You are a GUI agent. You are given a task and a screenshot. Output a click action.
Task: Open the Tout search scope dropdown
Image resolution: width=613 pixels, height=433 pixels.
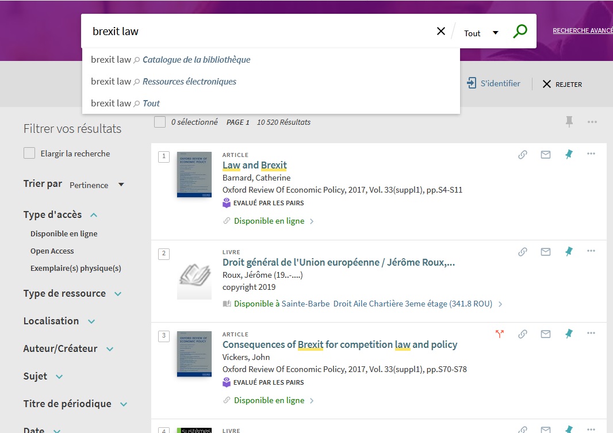pos(481,33)
